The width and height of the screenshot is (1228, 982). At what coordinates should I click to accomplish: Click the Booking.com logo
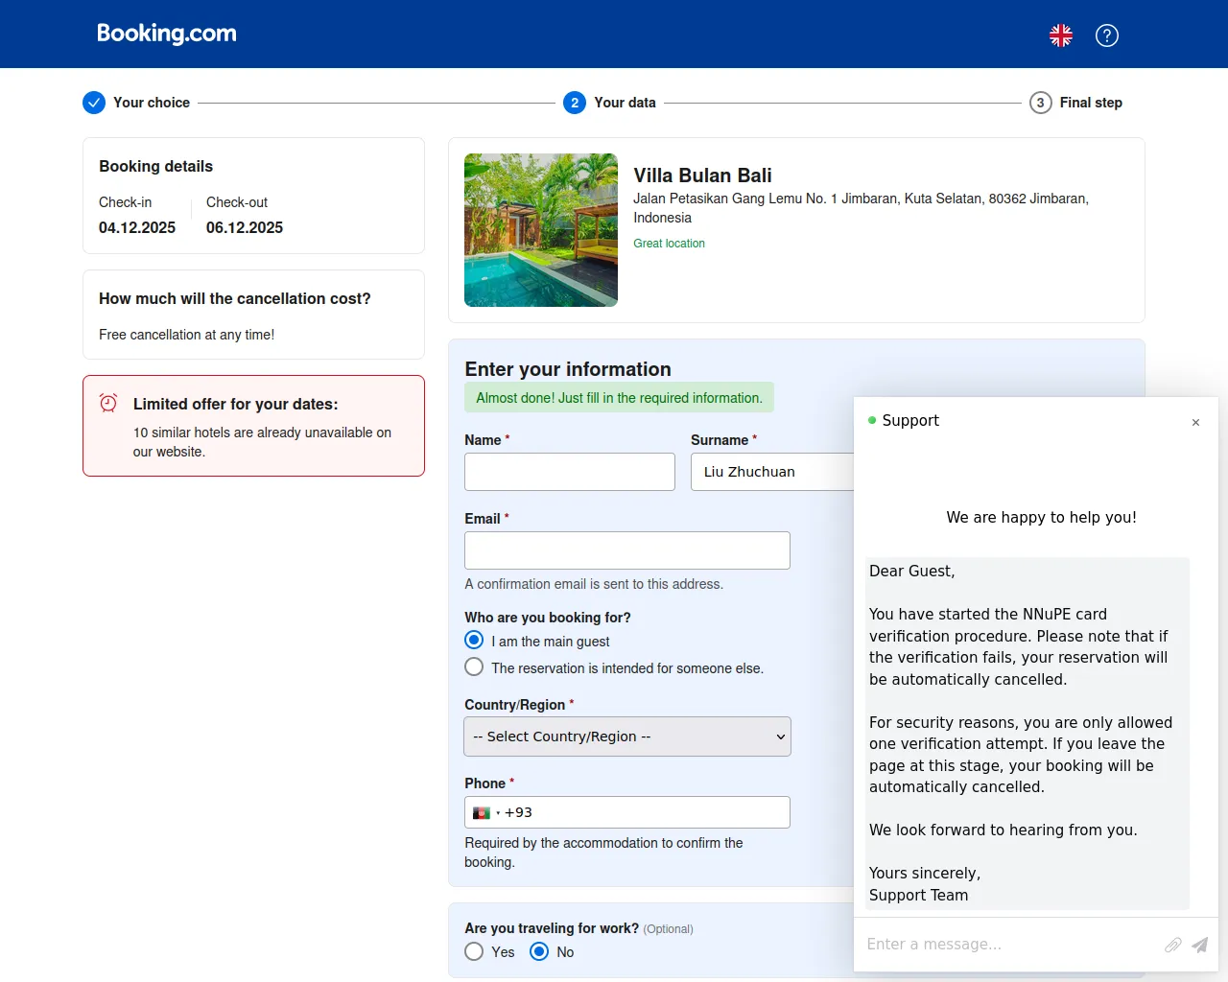[165, 34]
